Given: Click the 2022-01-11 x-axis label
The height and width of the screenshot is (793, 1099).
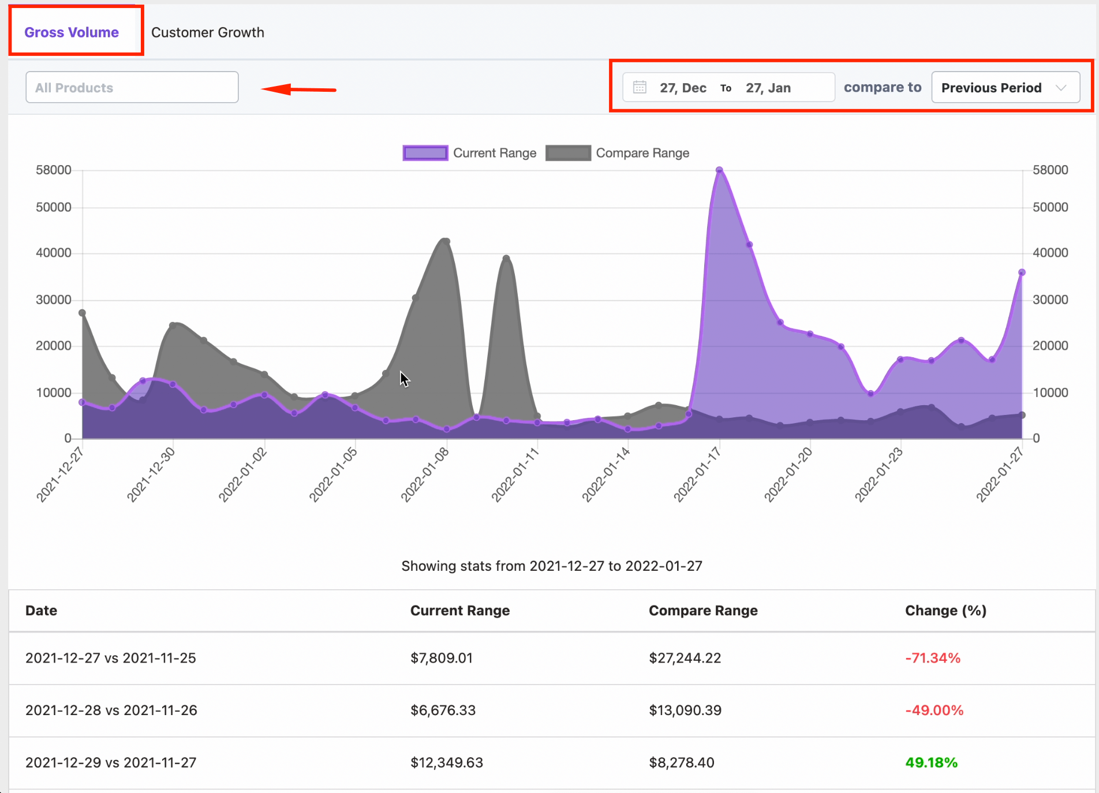Looking at the screenshot, I should coord(515,474).
